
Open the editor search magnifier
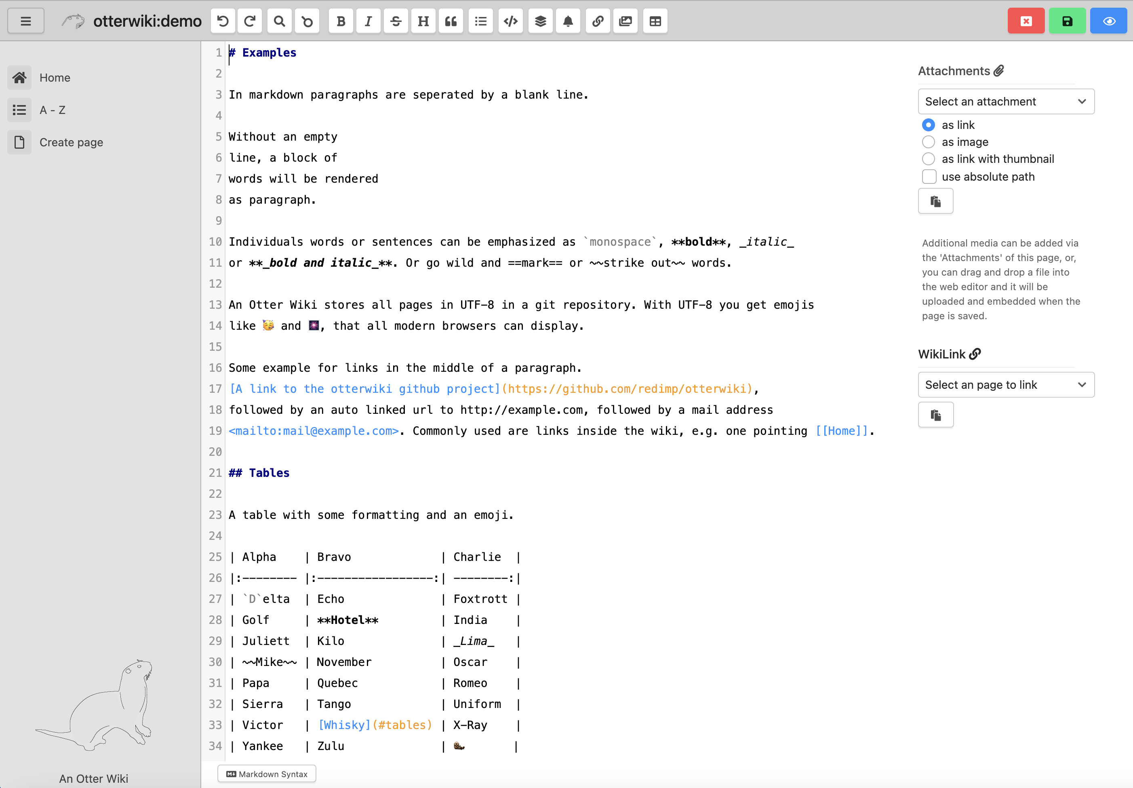point(279,21)
